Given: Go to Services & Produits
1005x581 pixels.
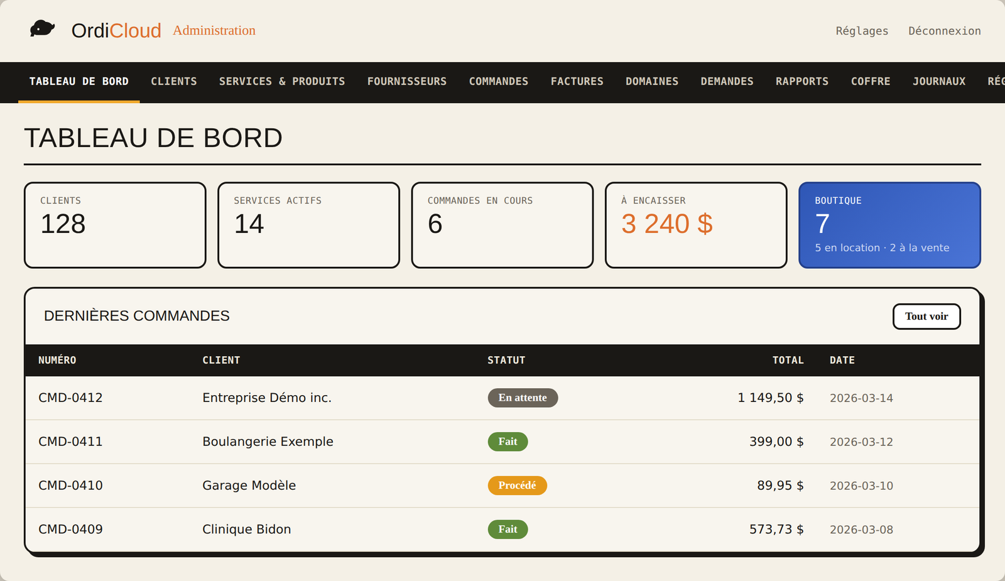Looking at the screenshot, I should coord(282,82).
